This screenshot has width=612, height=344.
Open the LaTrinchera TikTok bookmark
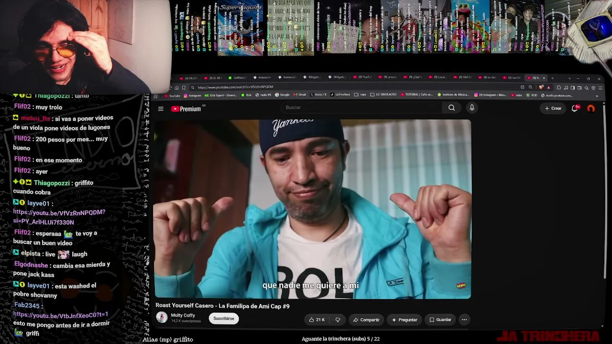[x=339, y=95]
